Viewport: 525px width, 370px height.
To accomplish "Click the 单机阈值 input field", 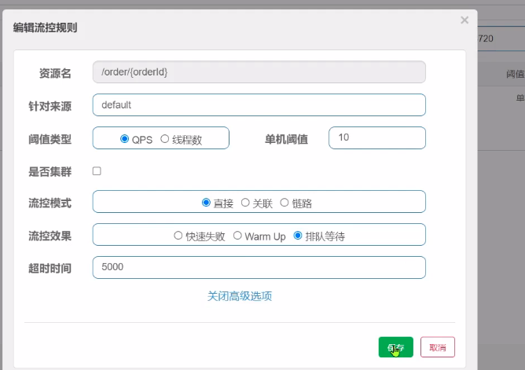I will [x=376, y=137].
